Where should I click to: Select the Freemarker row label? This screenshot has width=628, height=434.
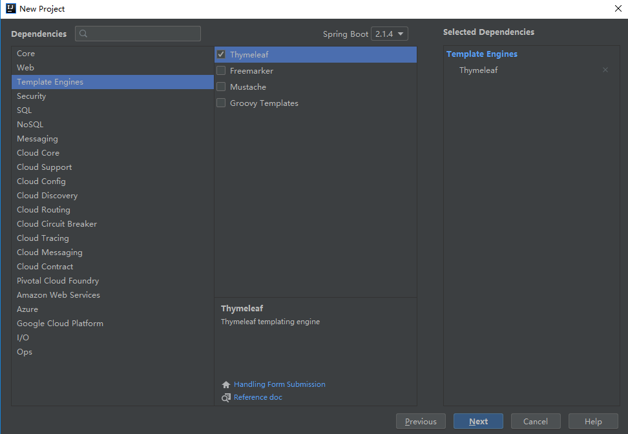[x=251, y=71]
